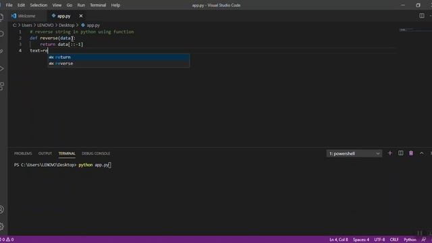This screenshot has width=432, height=243.
Task: Open the Explorer view in activity bar
Action: [1, 18]
